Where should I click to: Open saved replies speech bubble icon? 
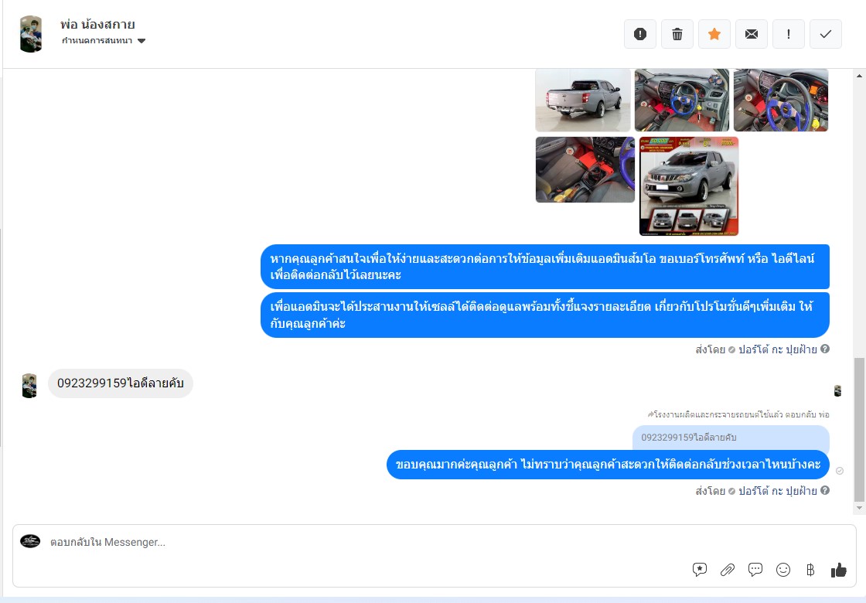coord(755,570)
